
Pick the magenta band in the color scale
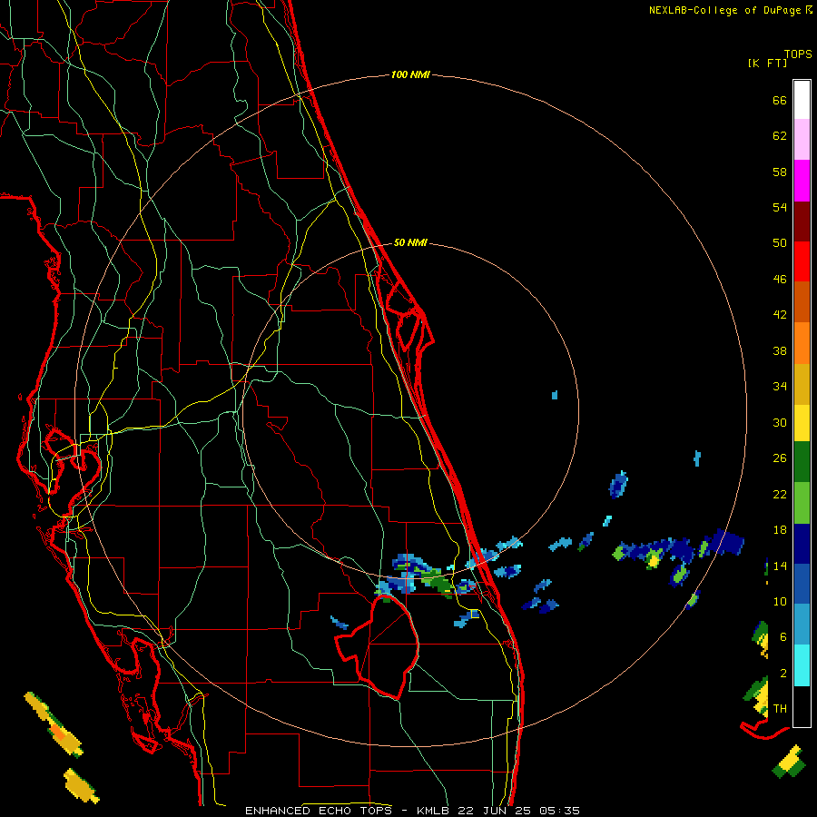802,181
